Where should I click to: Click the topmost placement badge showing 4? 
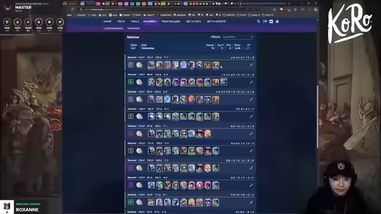(x=130, y=82)
